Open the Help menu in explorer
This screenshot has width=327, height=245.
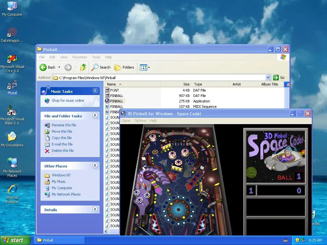(x=108, y=57)
